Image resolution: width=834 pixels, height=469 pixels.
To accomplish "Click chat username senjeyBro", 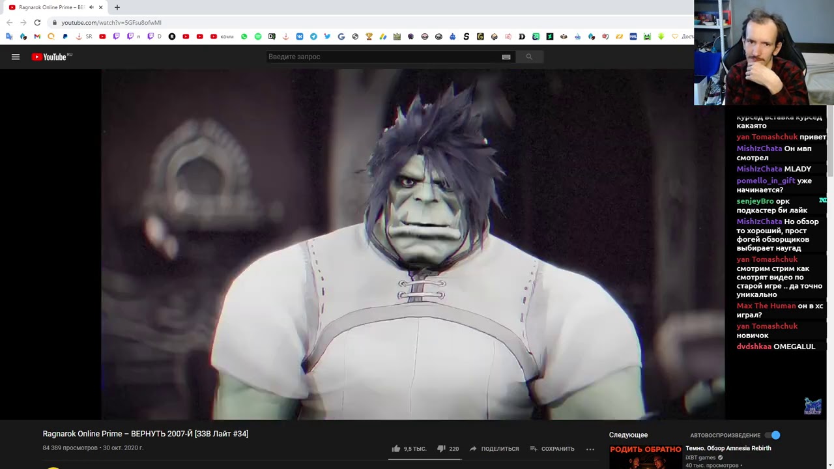I will (x=755, y=201).
